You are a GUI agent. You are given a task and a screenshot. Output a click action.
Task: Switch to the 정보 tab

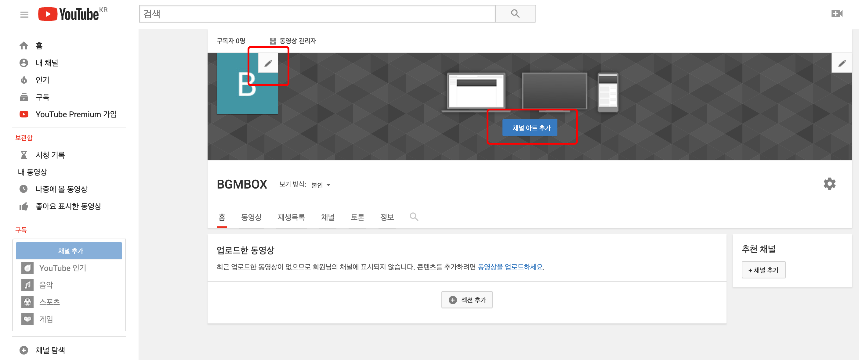pyautogui.click(x=387, y=217)
